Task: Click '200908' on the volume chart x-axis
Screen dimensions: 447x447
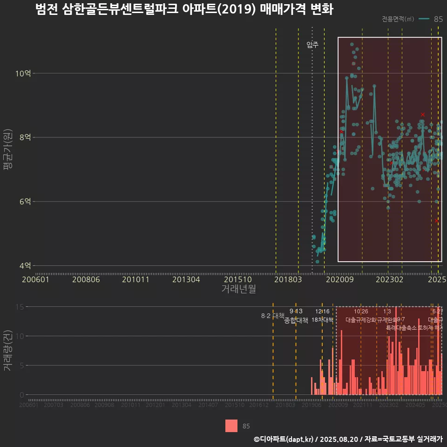Action: tap(104, 405)
